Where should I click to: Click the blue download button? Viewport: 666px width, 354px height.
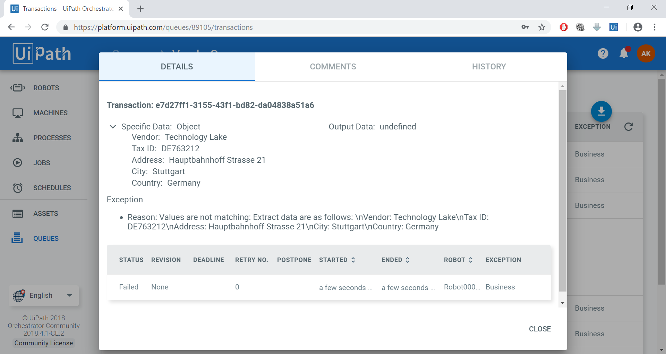pyautogui.click(x=601, y=111)
